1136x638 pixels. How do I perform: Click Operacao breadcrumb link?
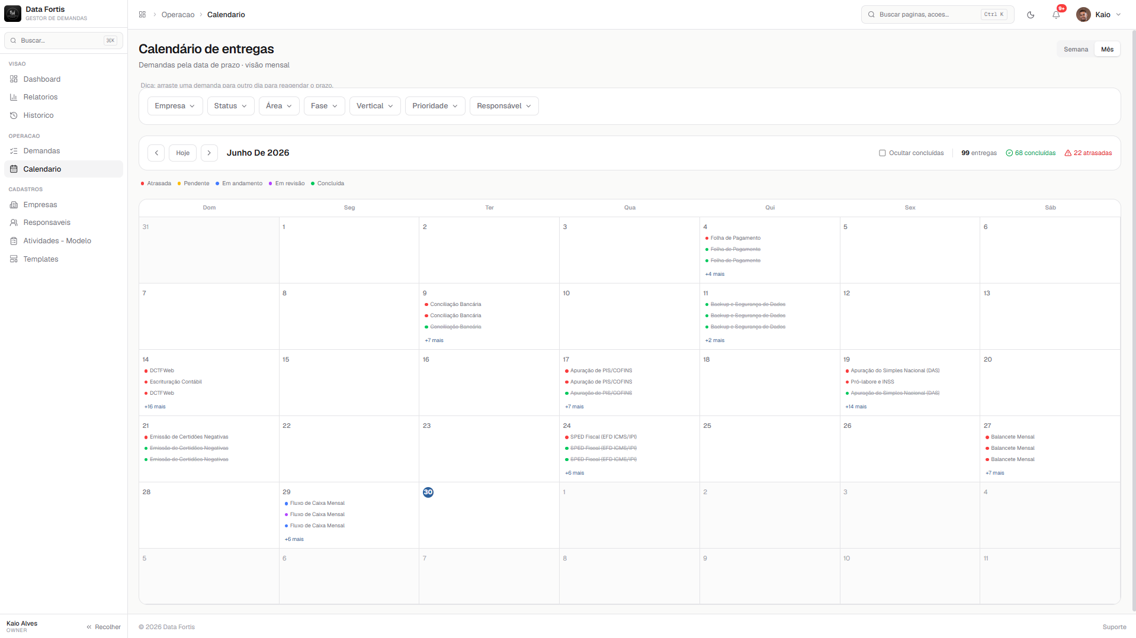point(178,15)
